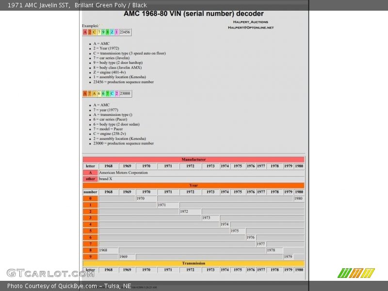388x291 pixels.
Task: Click the 'Brillant Green Poly / Black' caption text
Action: point(111,5)
